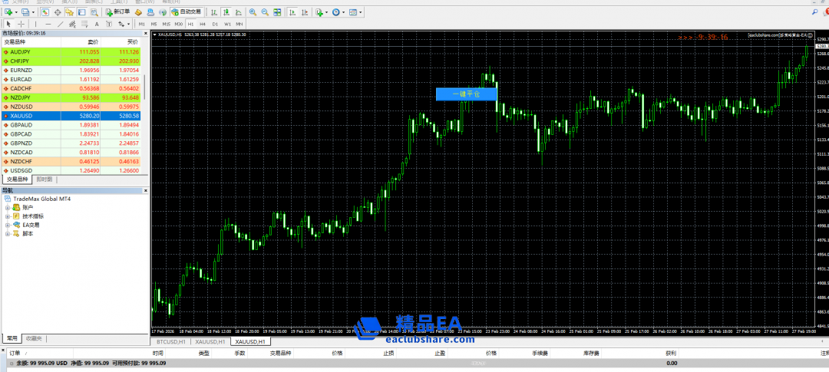This screenshot has width=829, height=372.
Task: Click the New Order (新订单) toolbar button
Action: (118, 12)
